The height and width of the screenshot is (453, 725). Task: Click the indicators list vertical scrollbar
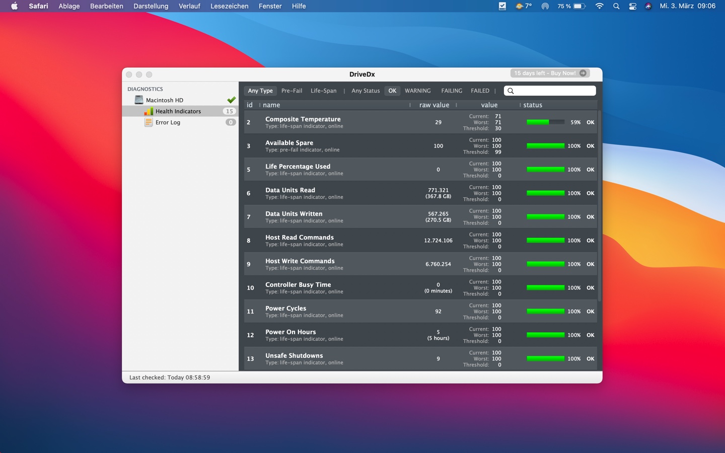pos(600,205)
